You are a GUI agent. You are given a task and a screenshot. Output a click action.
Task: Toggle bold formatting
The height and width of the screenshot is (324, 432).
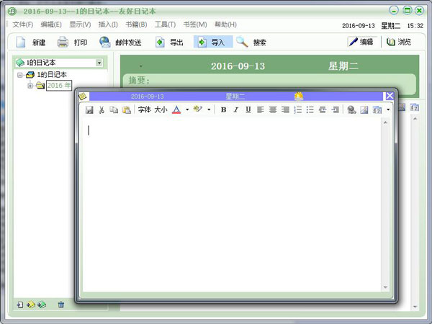(223, 110)
